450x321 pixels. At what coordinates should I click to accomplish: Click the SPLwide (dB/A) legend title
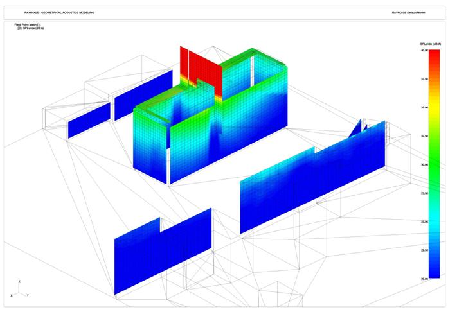430,44
